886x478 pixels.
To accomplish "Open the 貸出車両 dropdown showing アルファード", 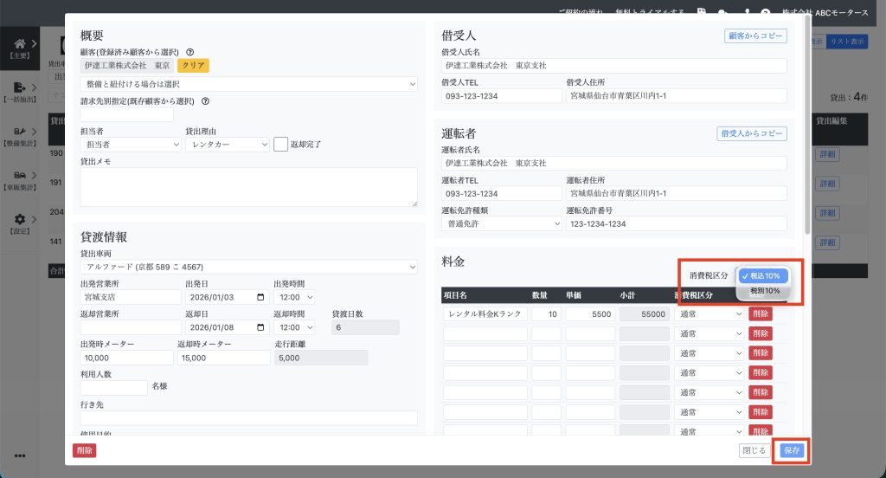I will pyautogui.click(x=248, y=267).
